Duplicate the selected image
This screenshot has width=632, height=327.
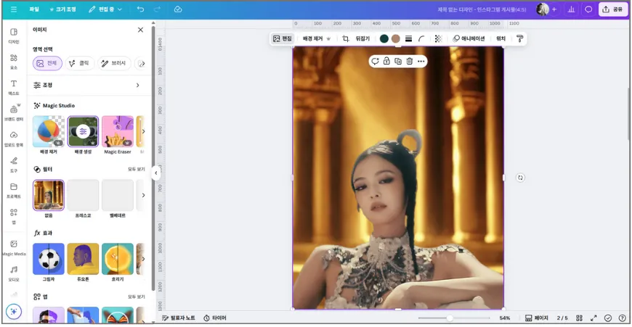398,61
